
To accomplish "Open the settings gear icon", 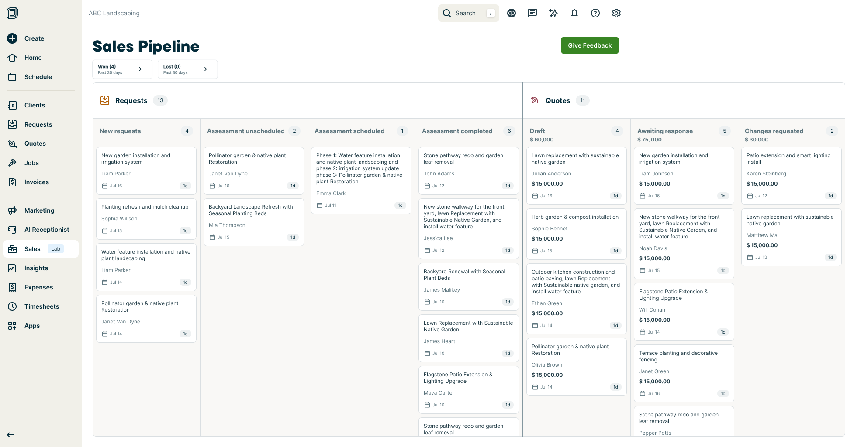I will [x=616, y=13].
